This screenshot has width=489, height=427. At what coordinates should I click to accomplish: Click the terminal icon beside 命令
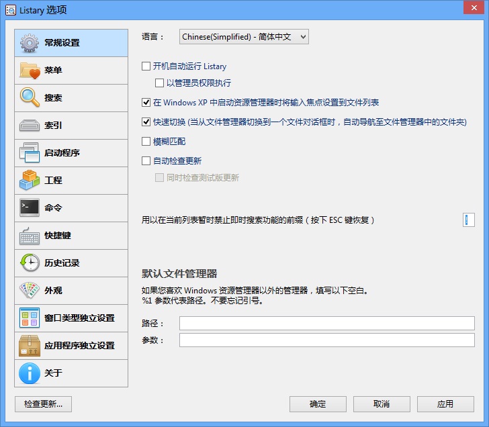click(x=30, y=208)
